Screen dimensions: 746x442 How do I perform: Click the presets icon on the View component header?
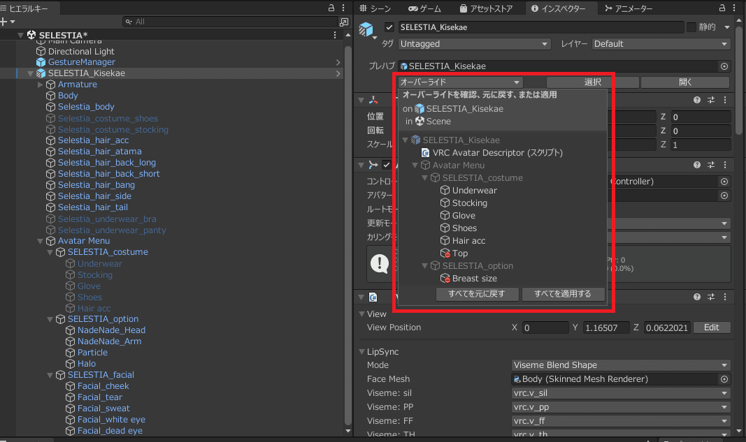click(710, 297)
